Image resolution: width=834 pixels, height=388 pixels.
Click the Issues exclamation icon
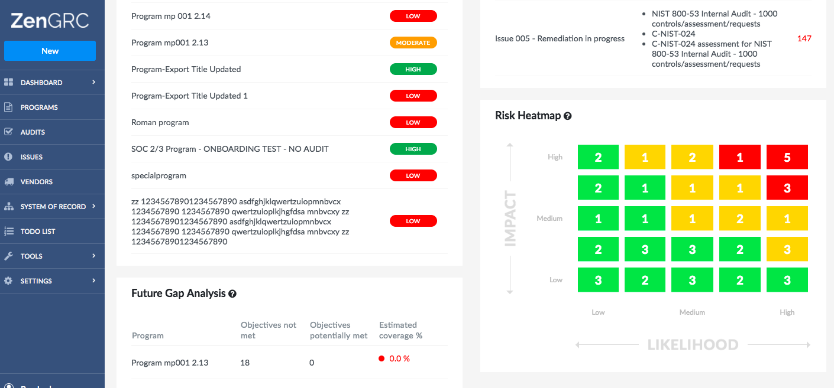click(x=8, y=157)
